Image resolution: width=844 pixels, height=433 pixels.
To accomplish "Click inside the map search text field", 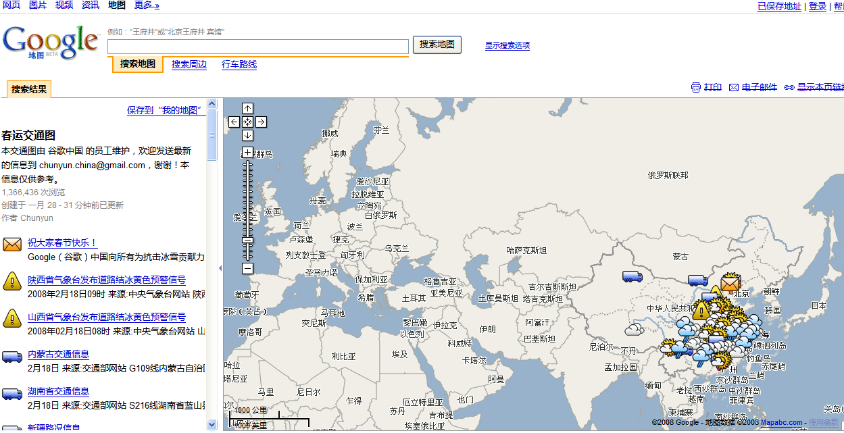I will pyautogui.click(x=258, y=47).
